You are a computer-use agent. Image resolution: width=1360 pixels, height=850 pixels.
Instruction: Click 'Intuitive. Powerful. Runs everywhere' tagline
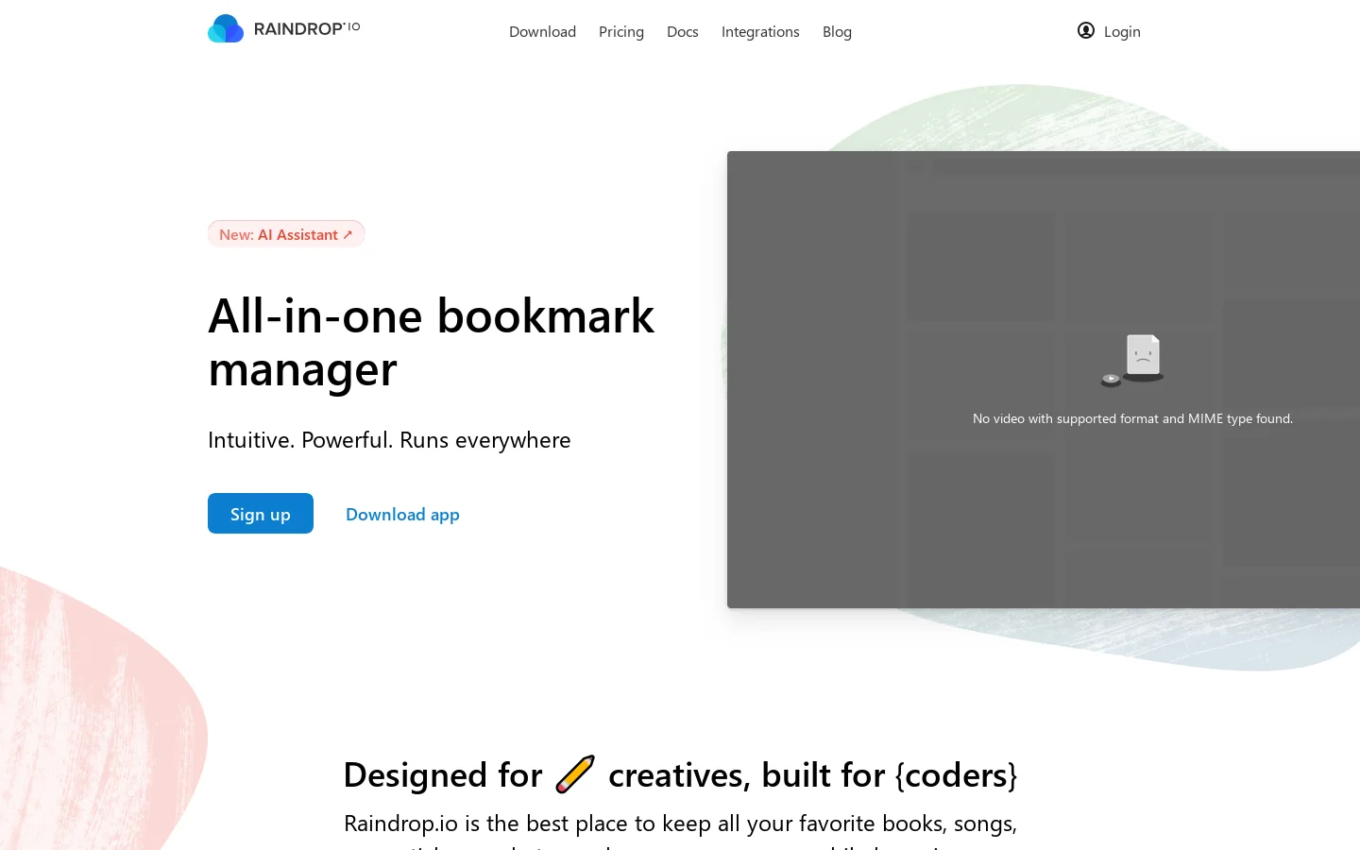click(x=389, y=440)
